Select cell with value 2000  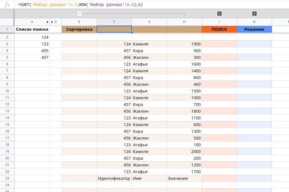184,151
